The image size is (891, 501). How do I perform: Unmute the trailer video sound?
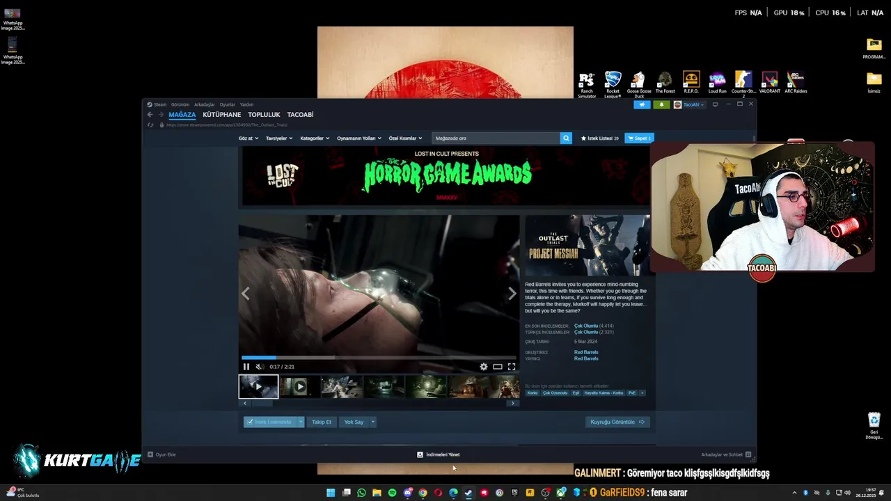pos(259,367)
